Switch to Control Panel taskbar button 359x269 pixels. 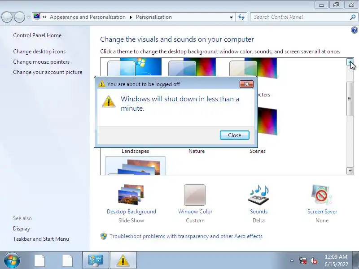[x=96, y=260]
